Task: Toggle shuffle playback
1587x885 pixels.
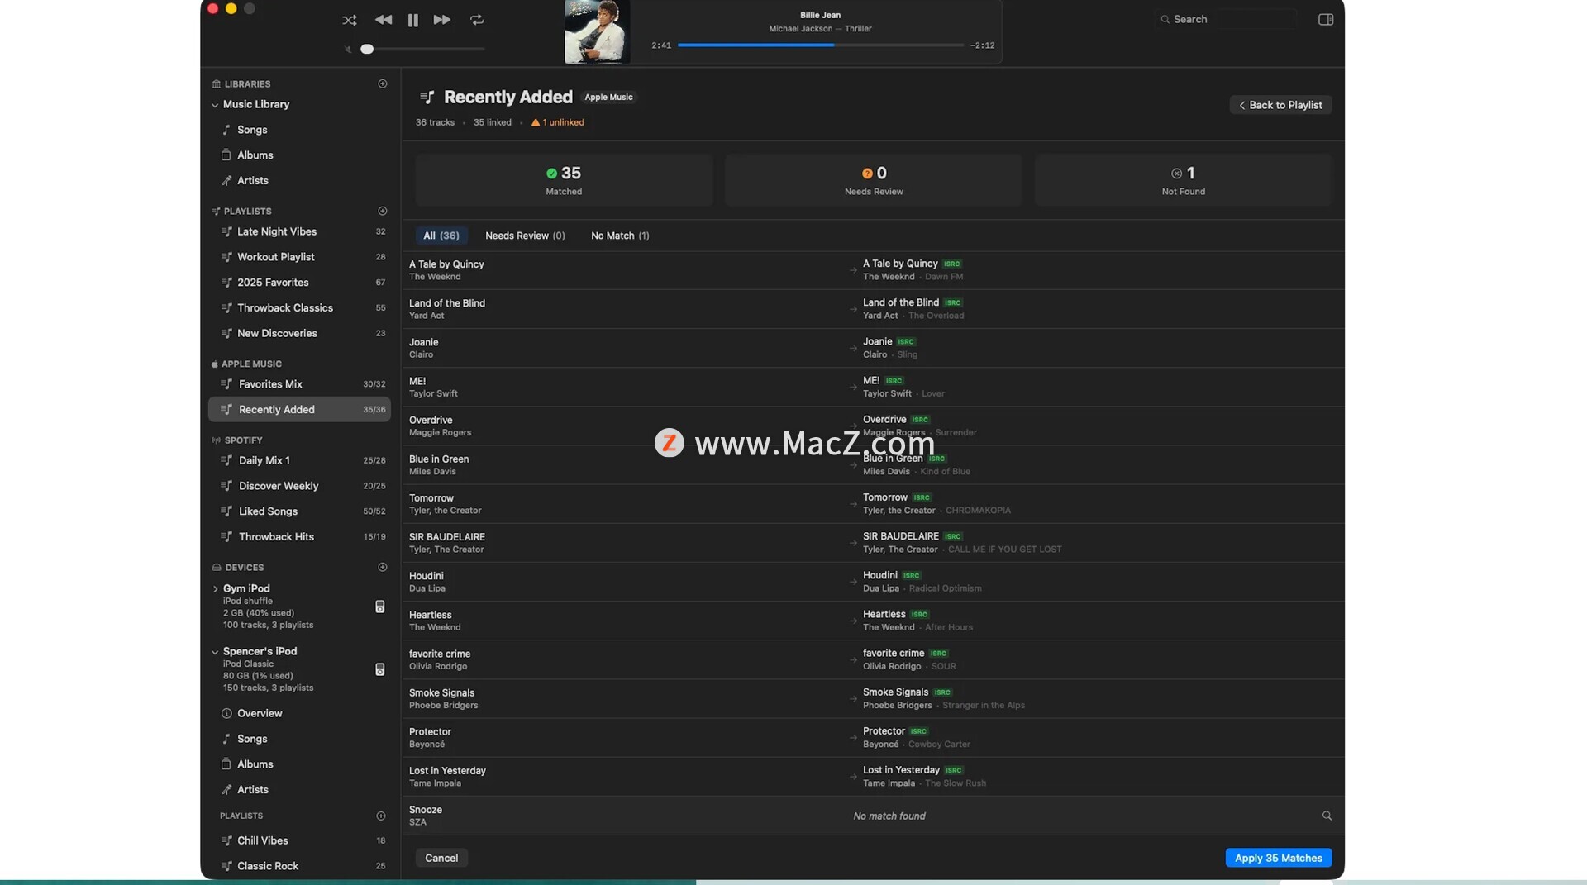Action: point(350,20)
